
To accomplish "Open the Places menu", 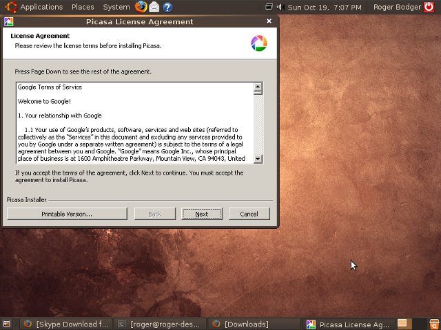I will pyautogui.click(x=83, y=7).
